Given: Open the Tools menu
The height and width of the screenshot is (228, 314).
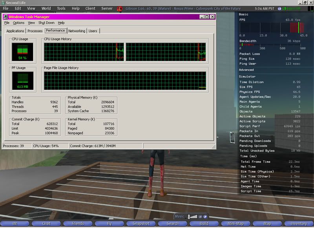Looking at the screenshot, I should coord(61,8).
